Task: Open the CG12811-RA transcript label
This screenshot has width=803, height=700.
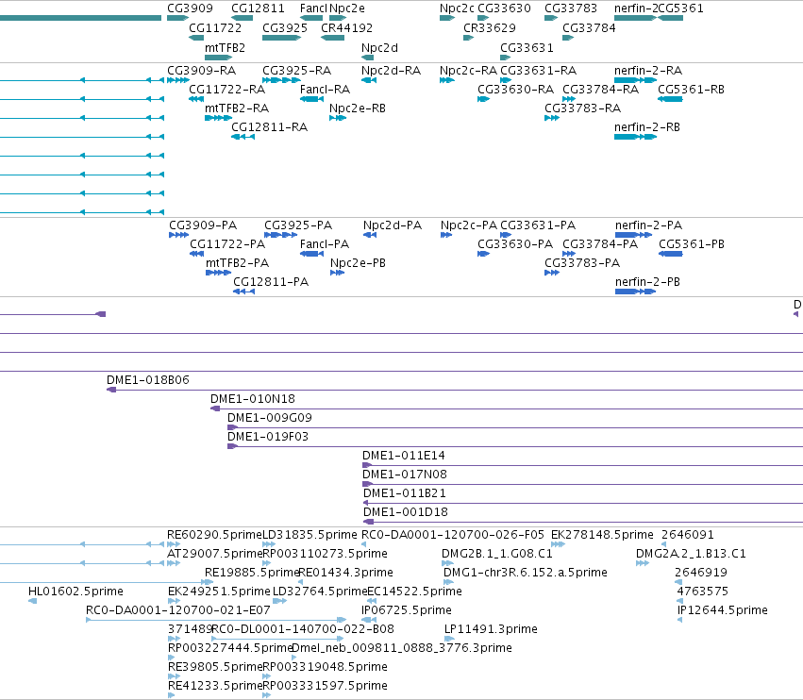Action: (x=269, y=127)
